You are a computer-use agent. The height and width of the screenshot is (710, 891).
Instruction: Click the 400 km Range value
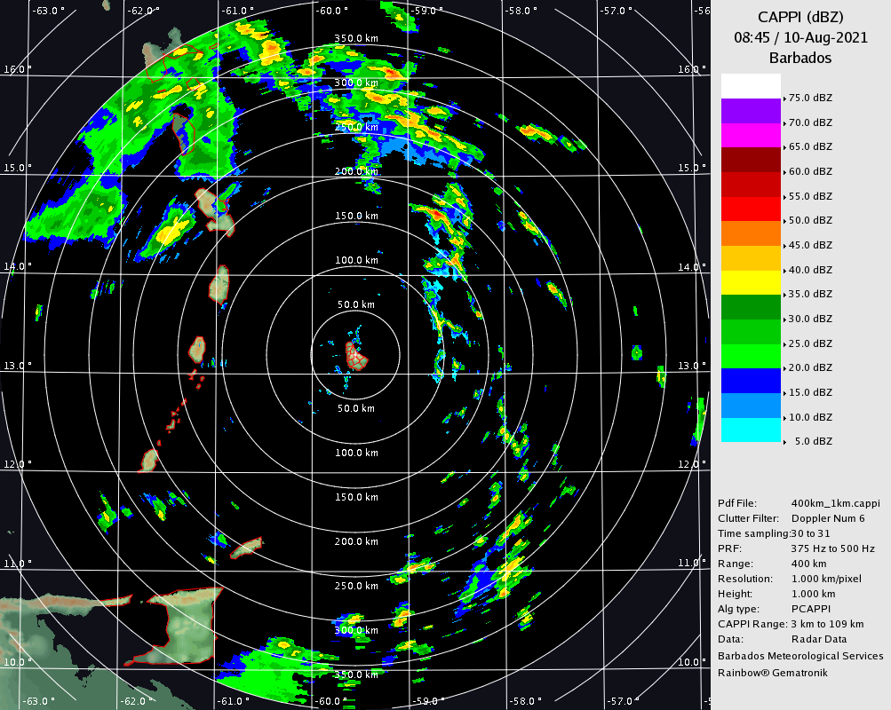click(808, 564)
